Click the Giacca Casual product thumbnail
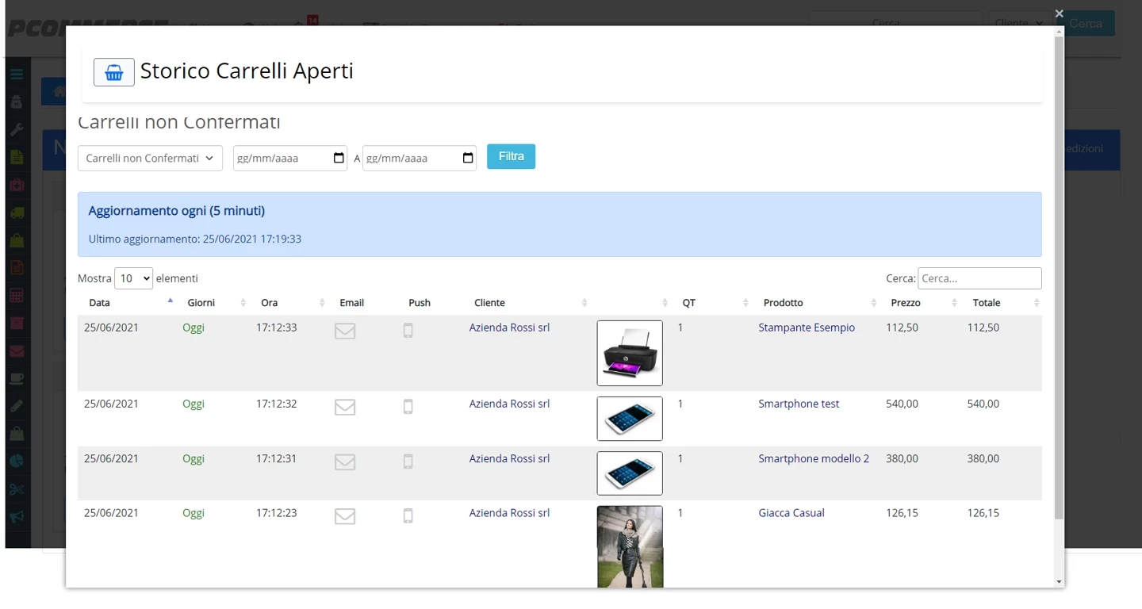 pos(630,547)
